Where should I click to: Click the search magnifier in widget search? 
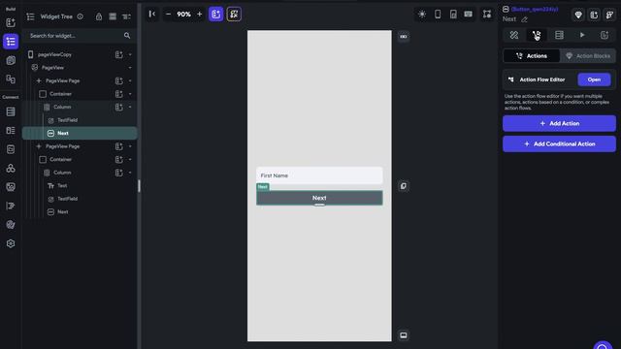(x=127, y=36)
